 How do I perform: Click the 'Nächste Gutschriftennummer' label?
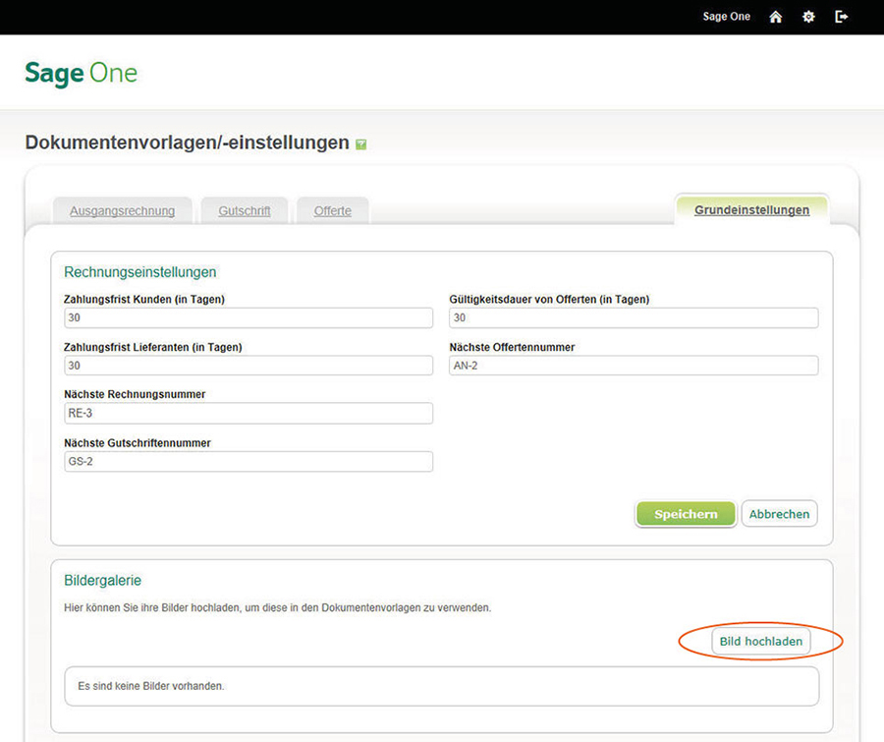[x=138, y=443]
